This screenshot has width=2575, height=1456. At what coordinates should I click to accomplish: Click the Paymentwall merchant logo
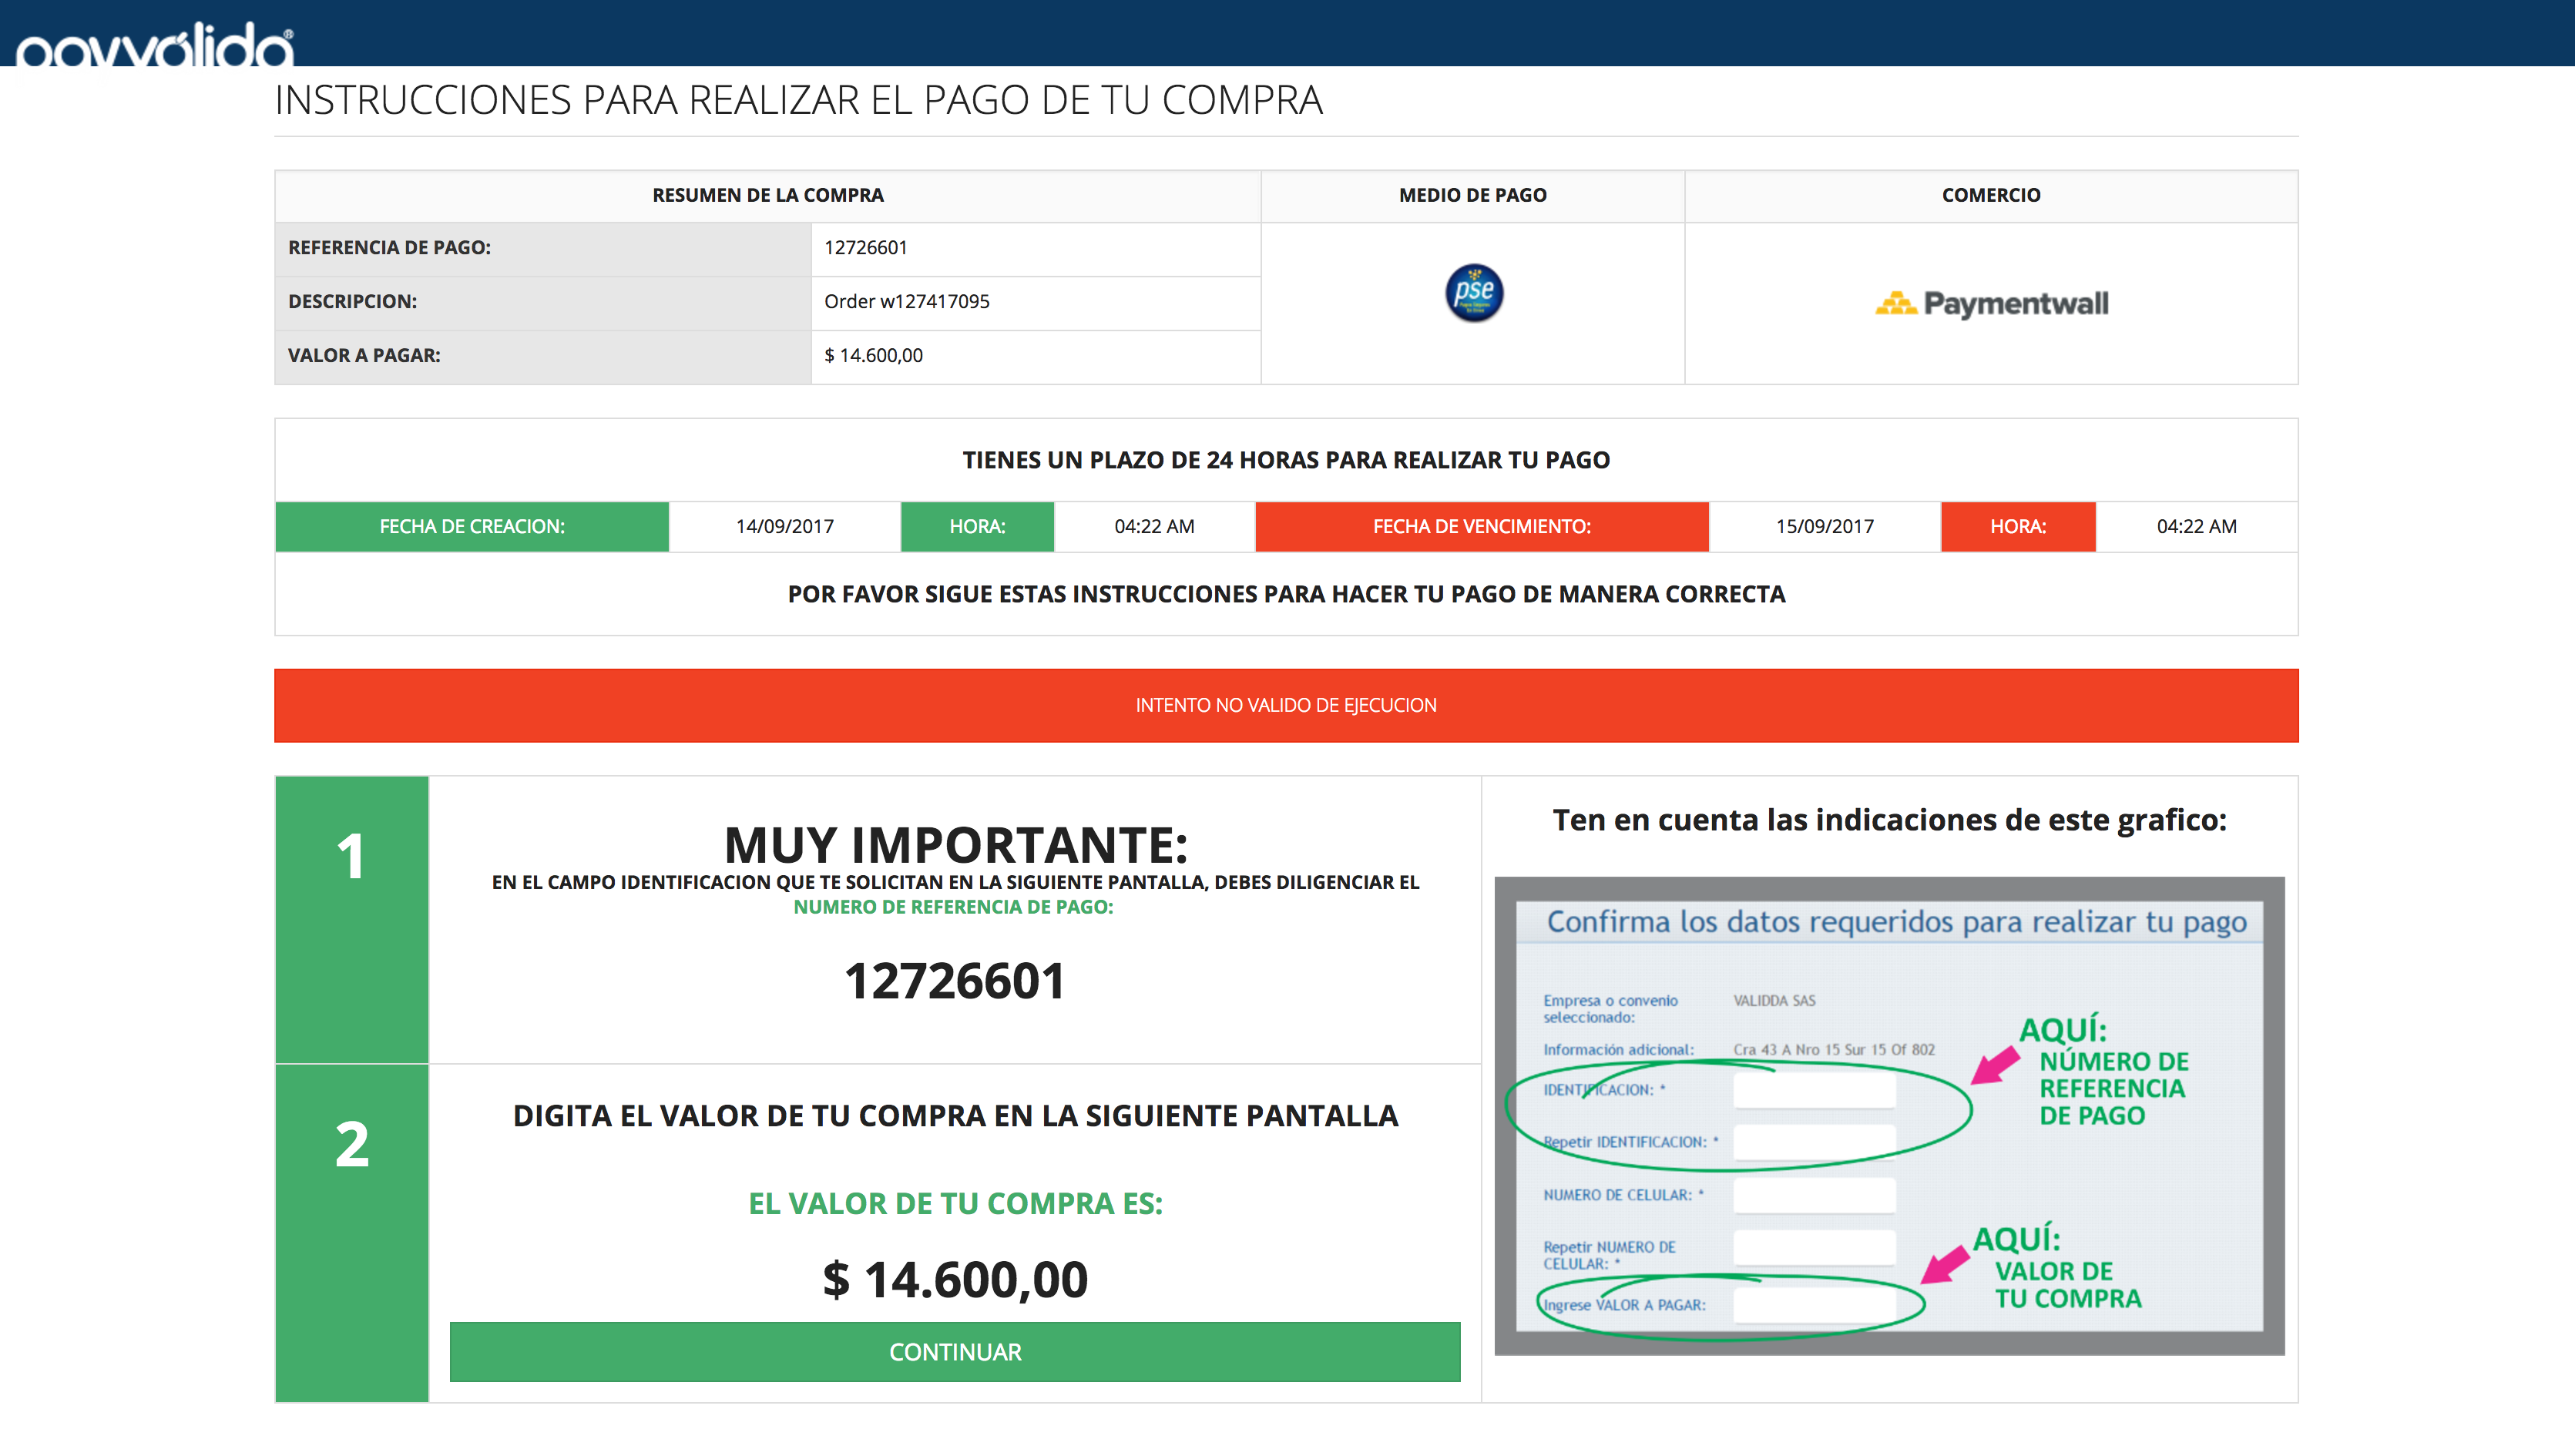click(1991, 303)
